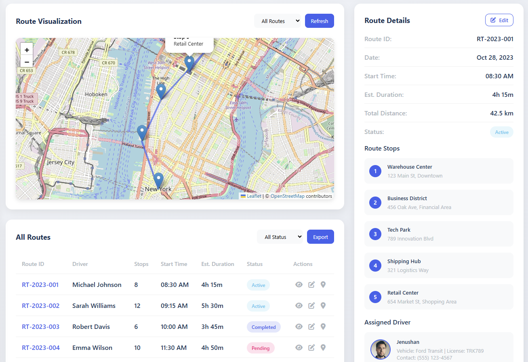This screenshot has height=362, width=528.
Task: Open the All Routes filter dropdown
Action: [x=278, y=21]
